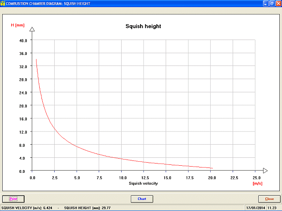The width and height of the screenshot is (282, 211).
Task: Click the squish height status readout
Action: (x=87, y=208)
